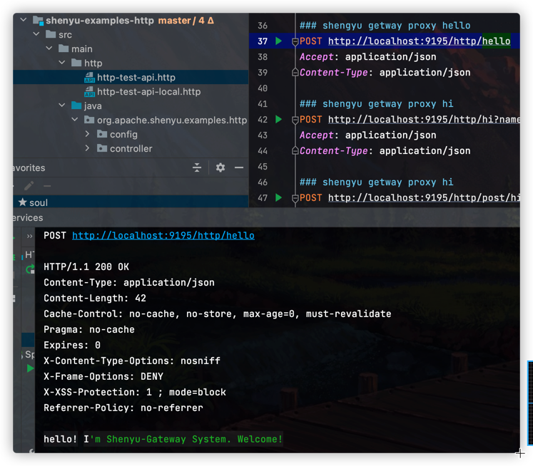533x466 pixels.
Task: Select http-test-api-local.http in the project tree
Action: (x=148, y=91)
